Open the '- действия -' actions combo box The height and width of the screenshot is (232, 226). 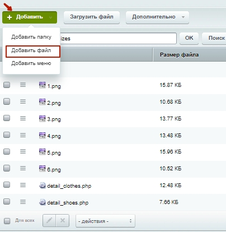click(105, 221)
